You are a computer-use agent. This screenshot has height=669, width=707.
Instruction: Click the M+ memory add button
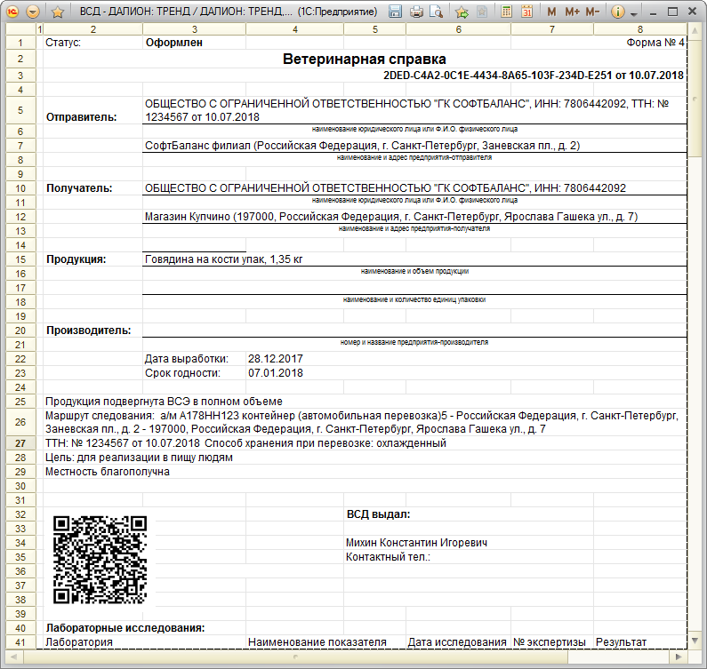coord(572,12)
